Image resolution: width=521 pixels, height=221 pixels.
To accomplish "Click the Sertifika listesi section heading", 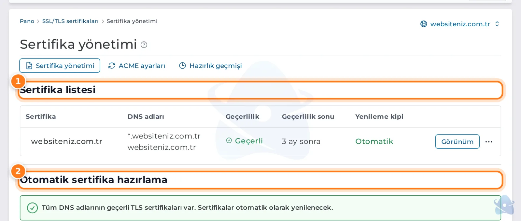I will pyautogui.click(x=58, y=90).
